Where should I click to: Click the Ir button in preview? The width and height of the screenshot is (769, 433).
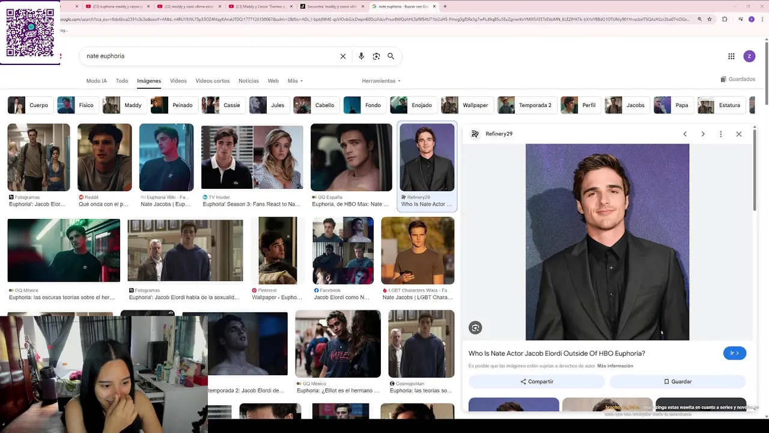click(x=735, y=353)
